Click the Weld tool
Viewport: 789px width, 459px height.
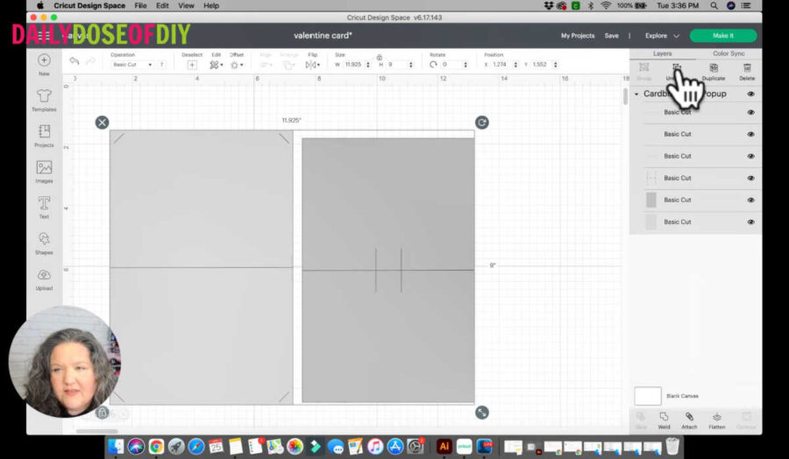tap(665, 420)
